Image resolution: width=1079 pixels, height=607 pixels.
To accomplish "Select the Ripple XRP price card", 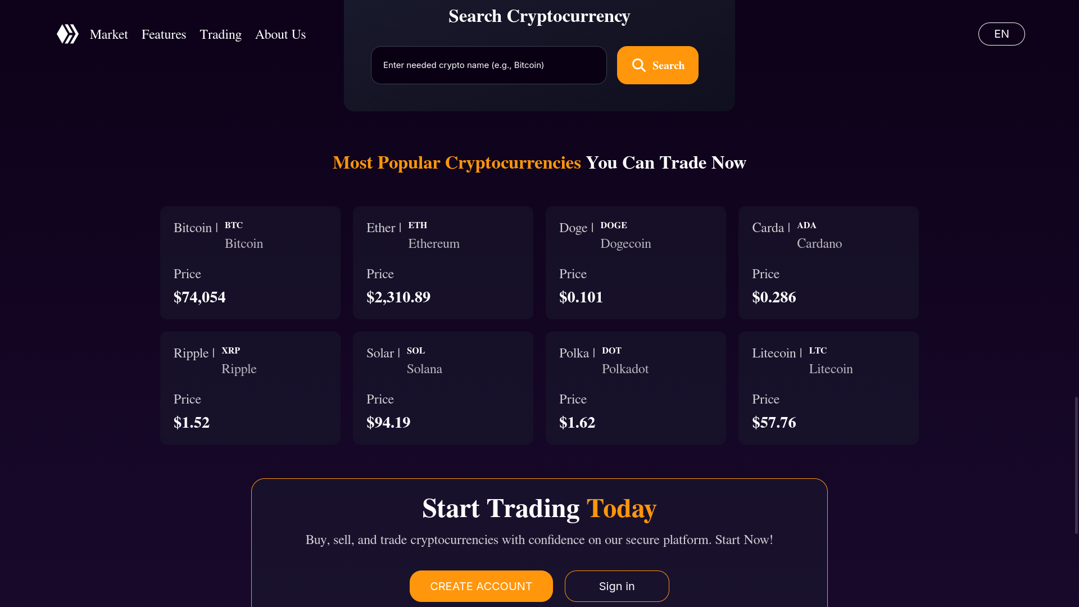I will point(250,387).
